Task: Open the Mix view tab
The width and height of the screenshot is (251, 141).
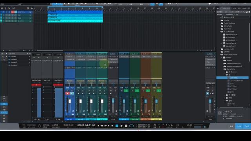Action: [239, 126]
